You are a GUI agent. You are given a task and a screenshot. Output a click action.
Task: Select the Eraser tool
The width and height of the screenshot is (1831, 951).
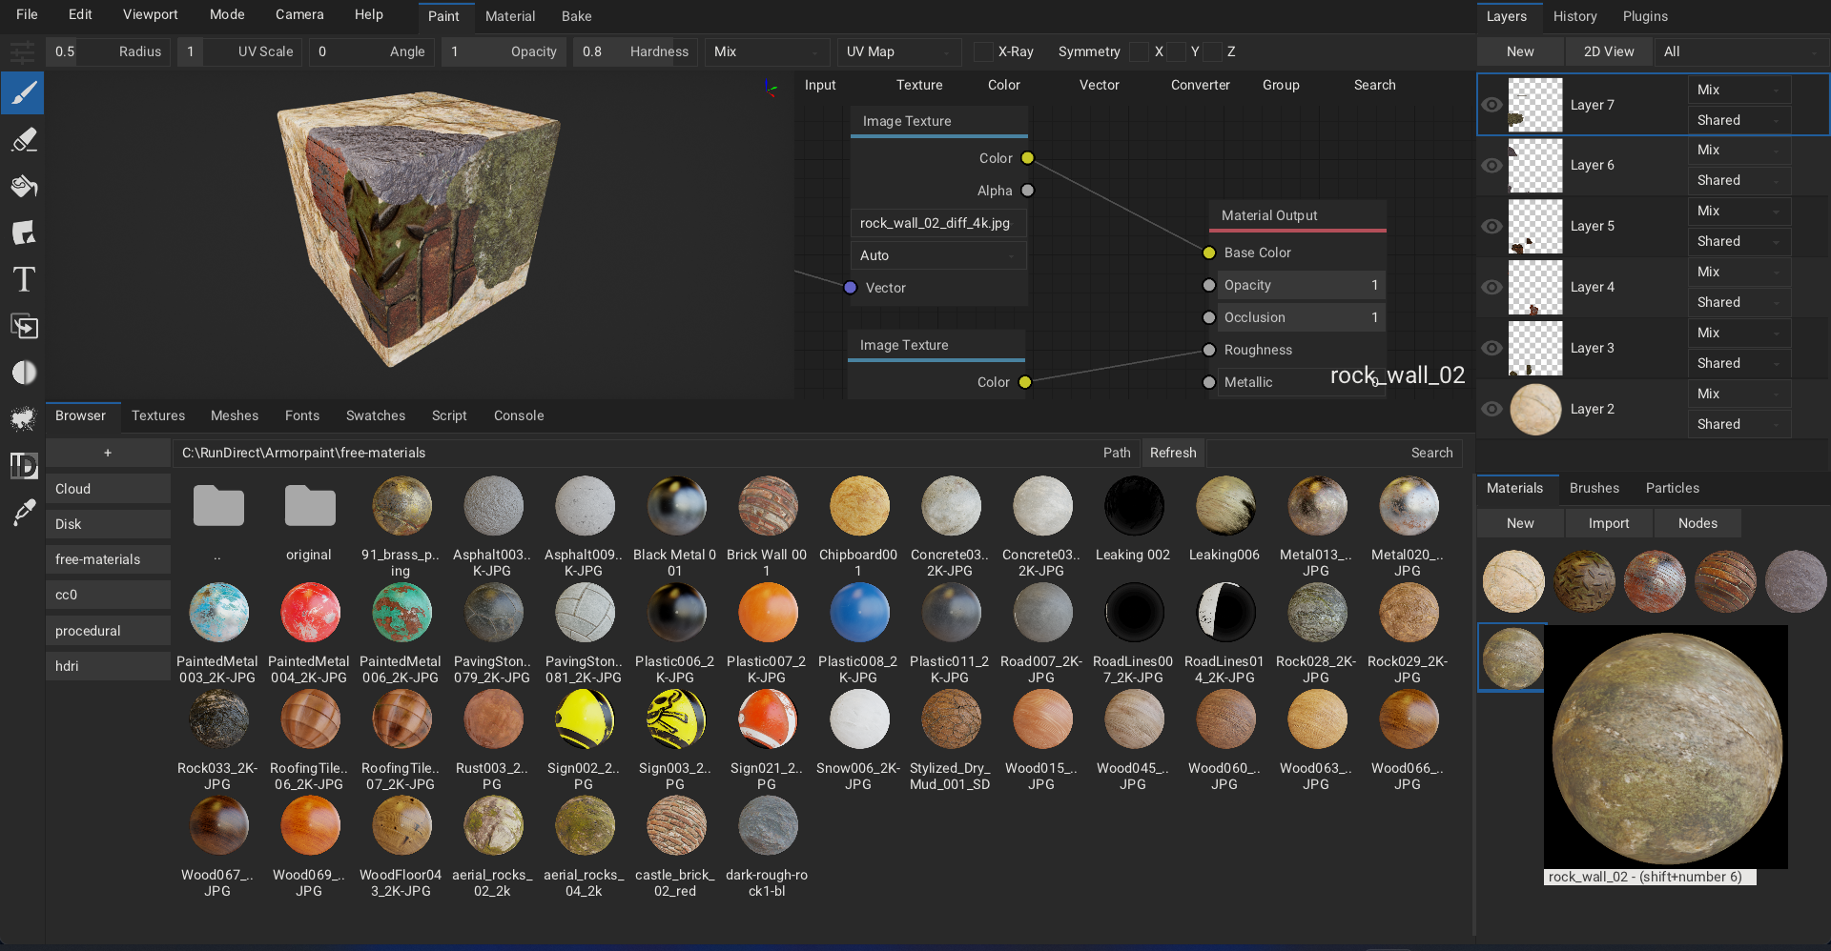[22, 140]
